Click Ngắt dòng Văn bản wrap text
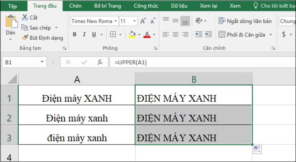This screenshot has width=296, height=162. click(x=245, y=21)
